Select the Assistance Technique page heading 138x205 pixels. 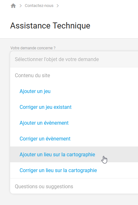50,26
